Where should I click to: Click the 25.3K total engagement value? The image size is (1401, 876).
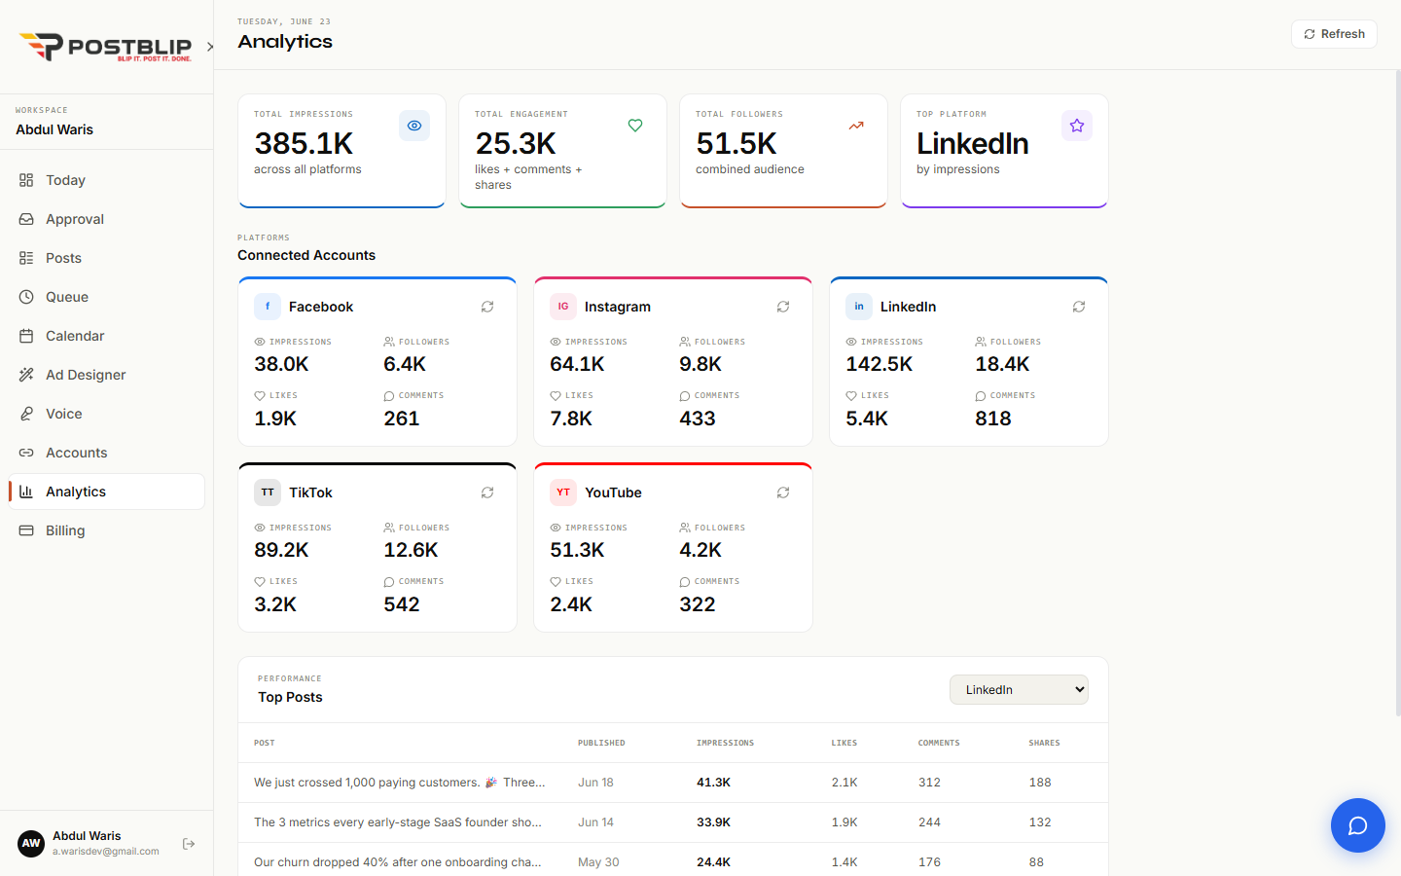coord(516,143)
